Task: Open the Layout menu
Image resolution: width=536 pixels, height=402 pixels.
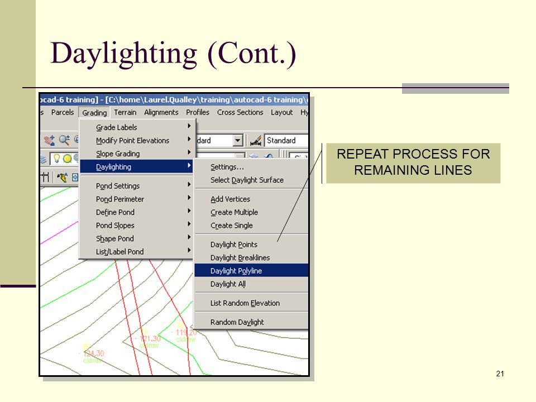Action: click(x=281, y=112)
